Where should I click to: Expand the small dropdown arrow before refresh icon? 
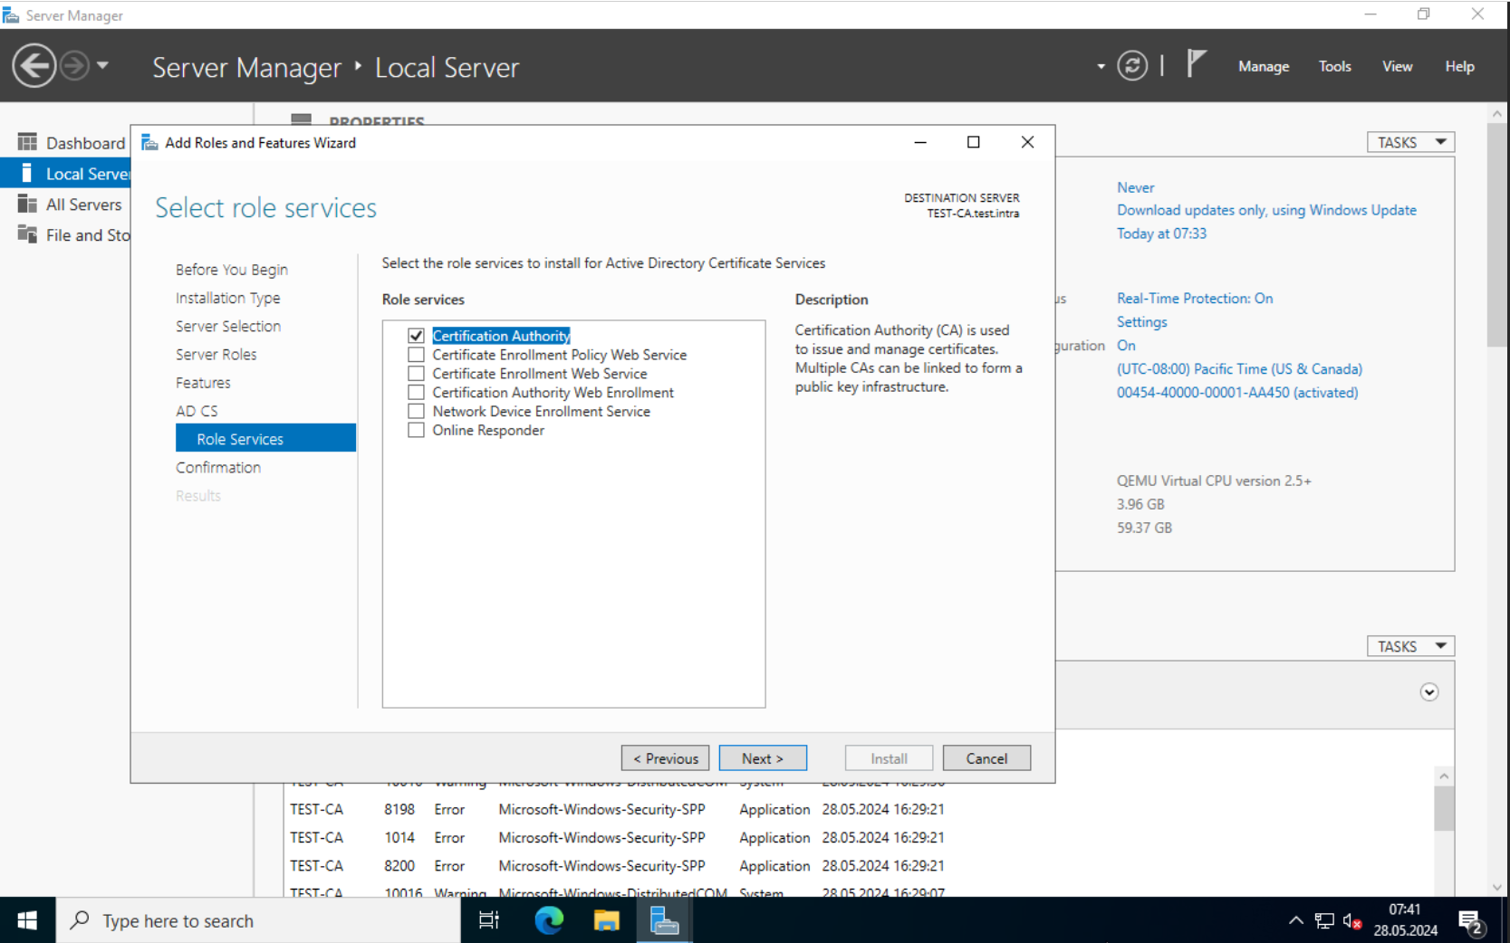click(1101, 66)
